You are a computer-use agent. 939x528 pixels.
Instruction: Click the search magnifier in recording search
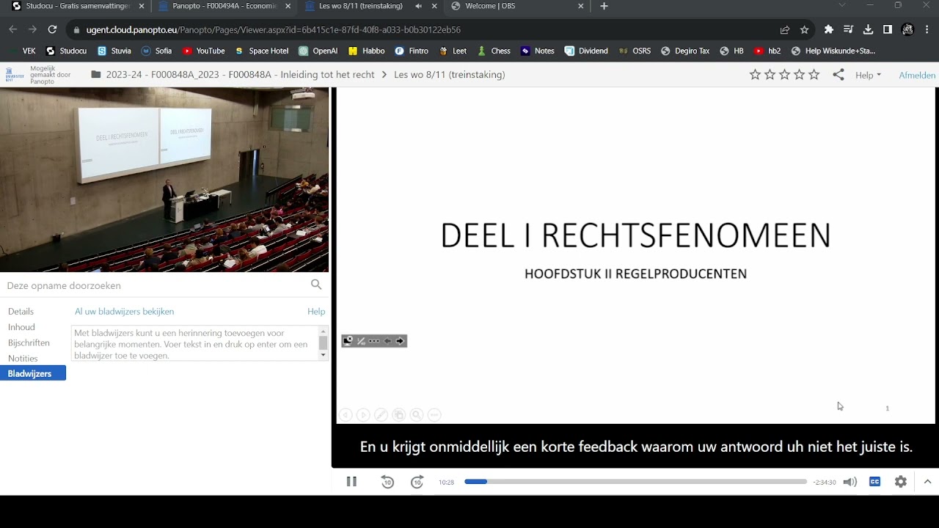pyautogui.click(x=316, y=285)
